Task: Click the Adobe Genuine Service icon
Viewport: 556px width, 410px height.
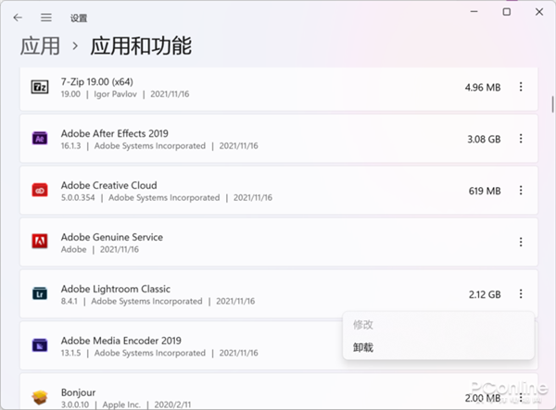Action: (x=40, y=242)
